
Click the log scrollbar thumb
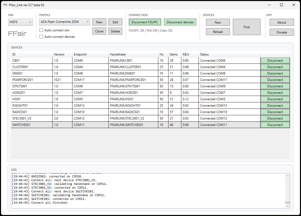point(287,203)
